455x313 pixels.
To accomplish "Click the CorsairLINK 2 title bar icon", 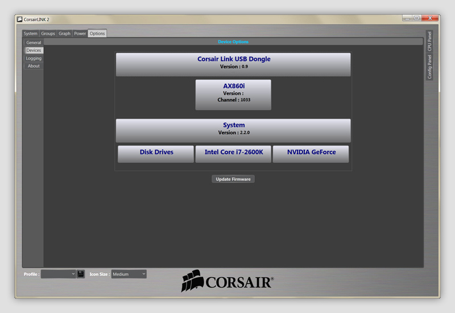I will click(x=19, y=19).
